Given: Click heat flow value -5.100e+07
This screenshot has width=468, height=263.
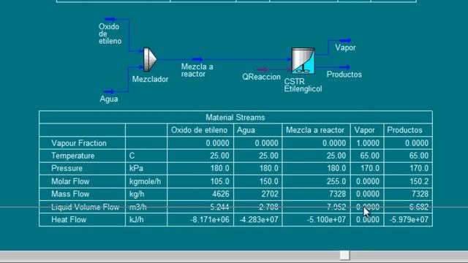Looking at the screenshot, I should (x=326, y=219).
